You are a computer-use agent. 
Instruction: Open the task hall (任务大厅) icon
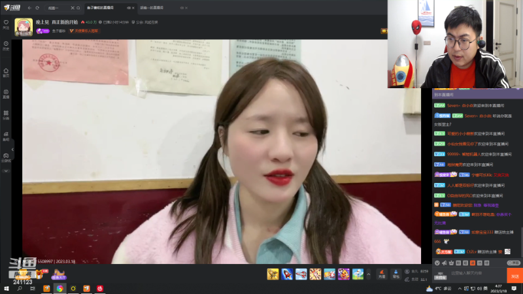[x=59, y=274]
